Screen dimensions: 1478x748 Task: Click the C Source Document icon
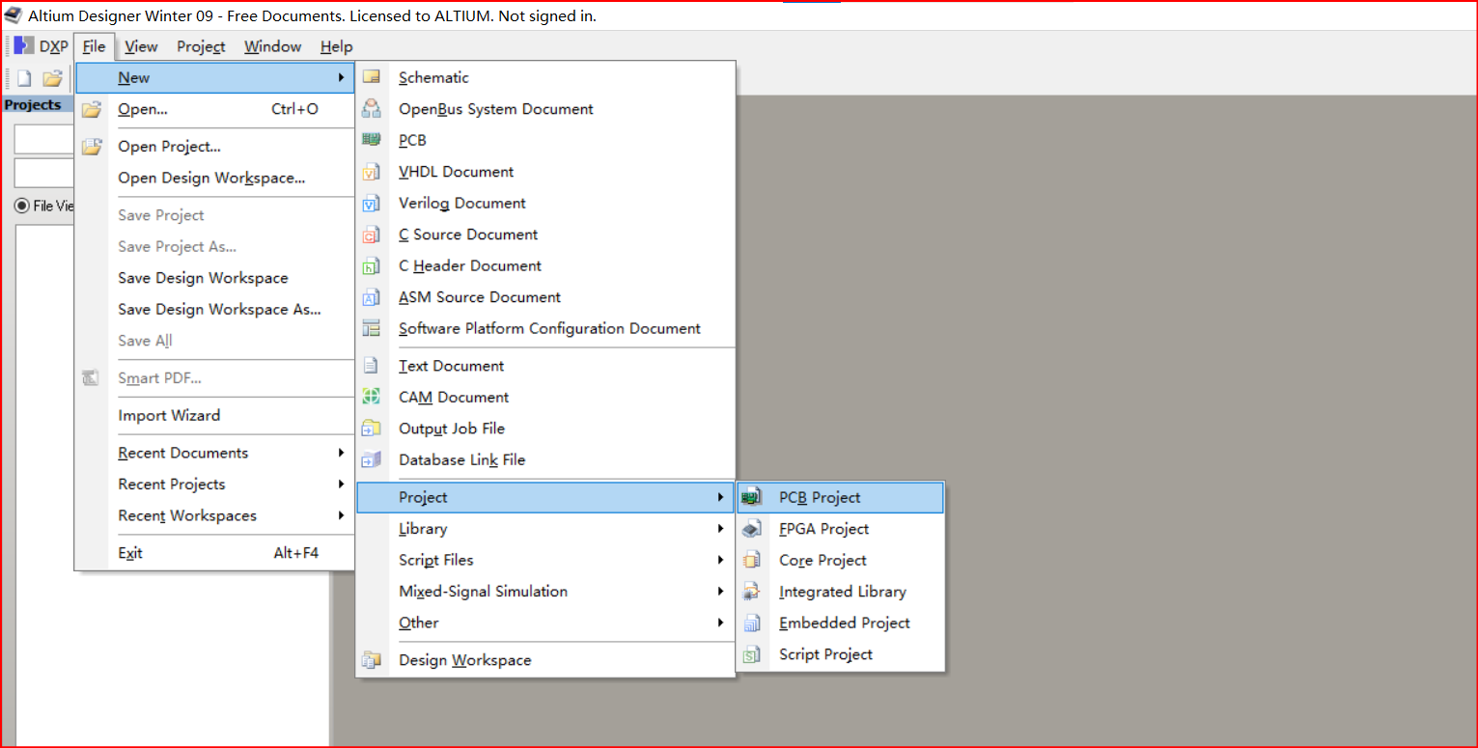[372, 235]
